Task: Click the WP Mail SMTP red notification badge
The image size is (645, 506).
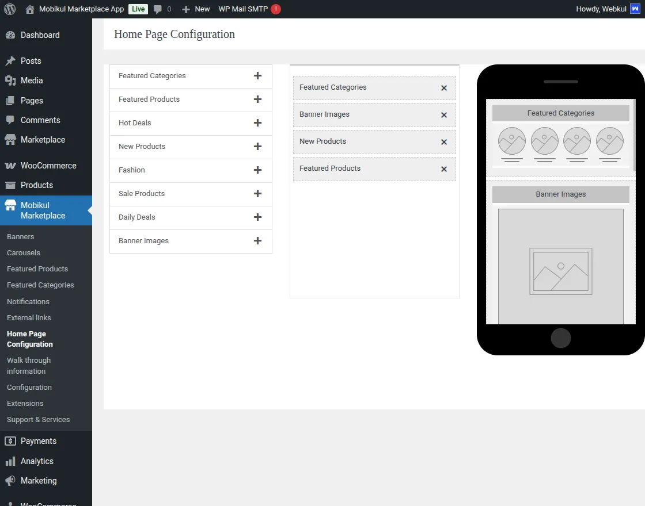Action: [275, 9]
